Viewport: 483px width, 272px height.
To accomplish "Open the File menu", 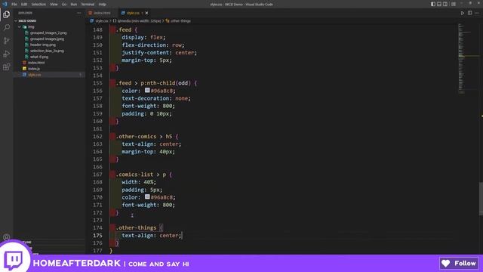I will click(x=14, y=5).
